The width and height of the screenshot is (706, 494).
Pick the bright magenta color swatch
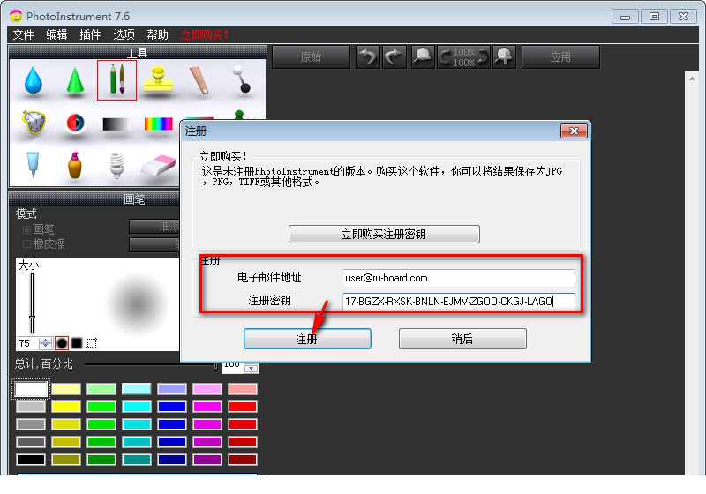[x=207, y=407]
